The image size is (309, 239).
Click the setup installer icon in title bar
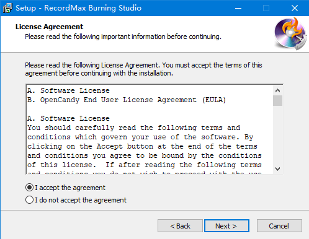point(7,8)
